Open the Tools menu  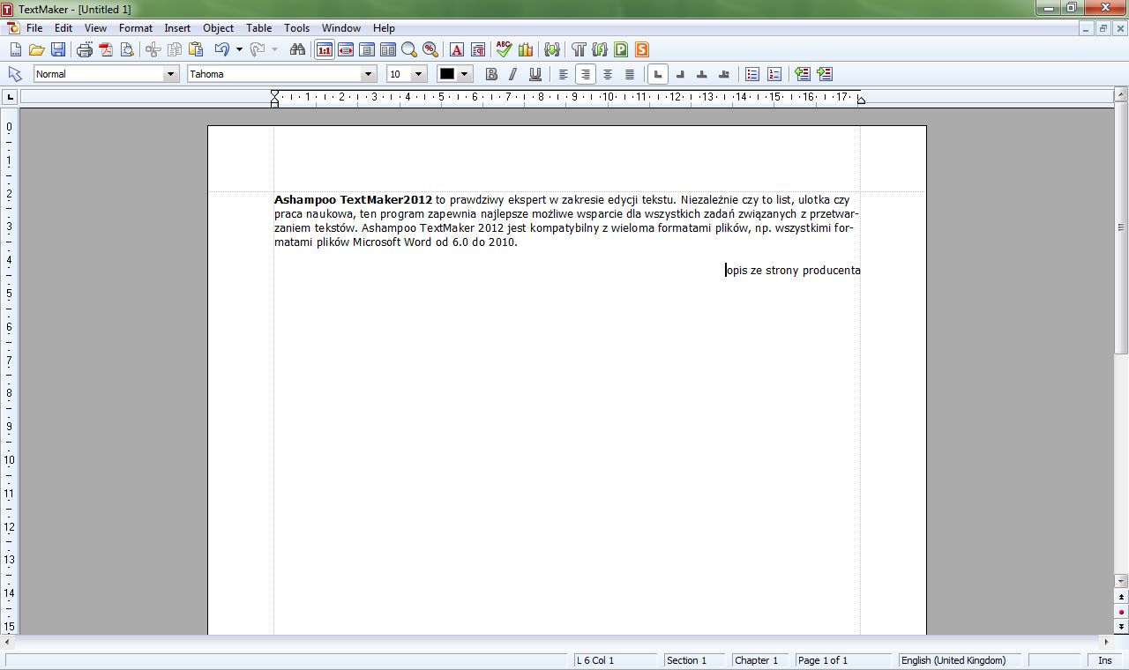(x=297, y=28)
